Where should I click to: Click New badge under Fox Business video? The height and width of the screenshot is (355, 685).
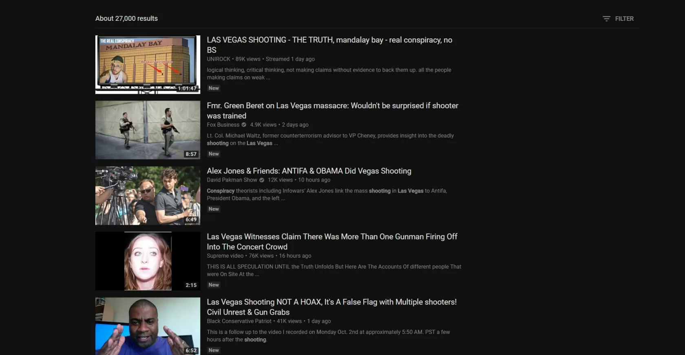tap(214, 154)
